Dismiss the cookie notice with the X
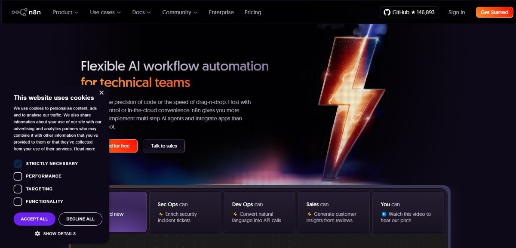This screenshot has width=516, height=248. click(x=101, y=92)
